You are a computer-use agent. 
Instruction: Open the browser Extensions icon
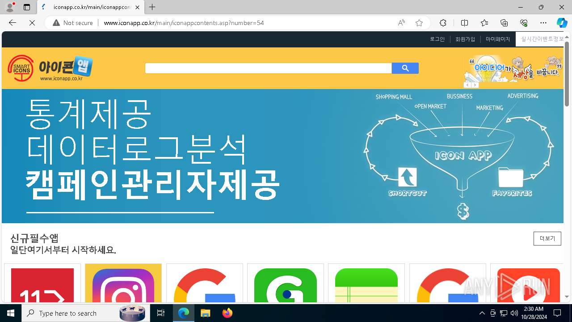click(x=443, y=23)
